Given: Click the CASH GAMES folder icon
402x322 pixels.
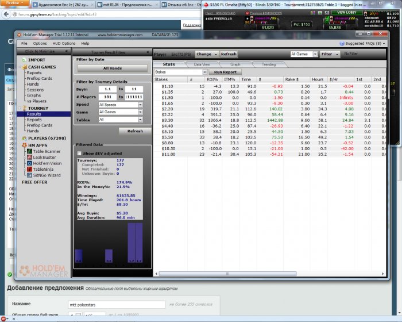Looking at the screenshot, I should click(x=25, y=67).
